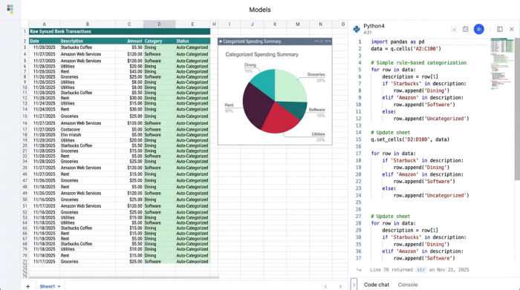Image resolution: width=520 pixels, height=290 pixels.
Task: Select the teal Dining pie slice
Action: [x=264, y=83]
